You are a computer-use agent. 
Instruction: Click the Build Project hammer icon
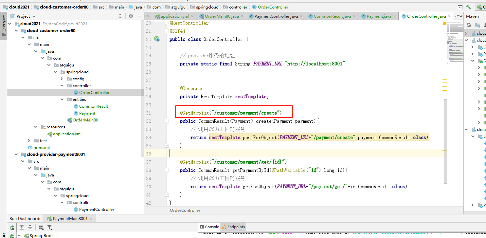[x=469, y=7]
